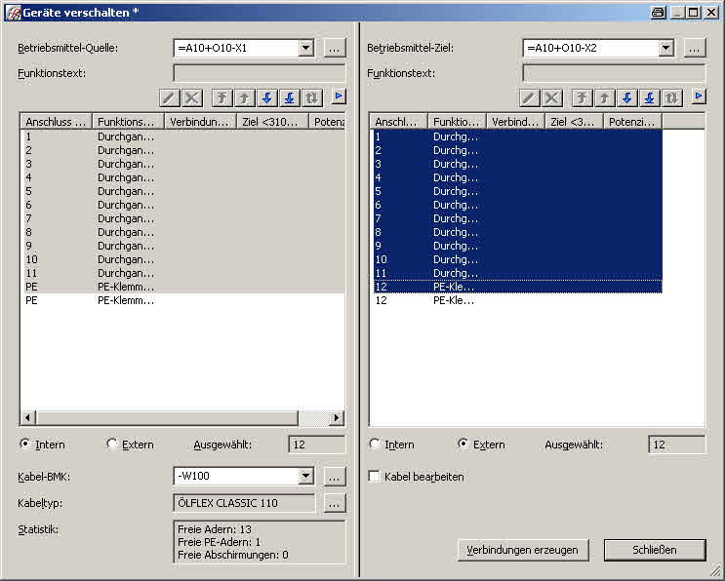Click the printer icon in the title bar
This screenshot has height=581, width=725.
tap(658, 13)
